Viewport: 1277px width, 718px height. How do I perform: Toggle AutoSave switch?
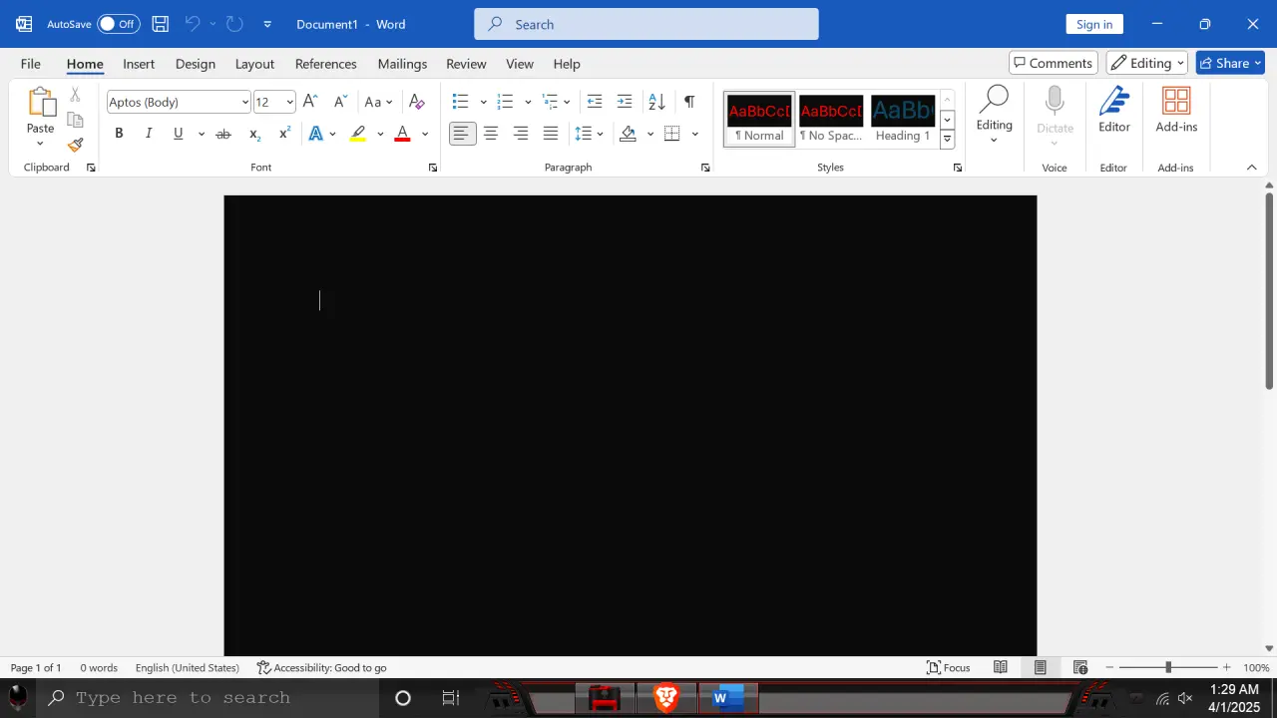coord(118,24)
